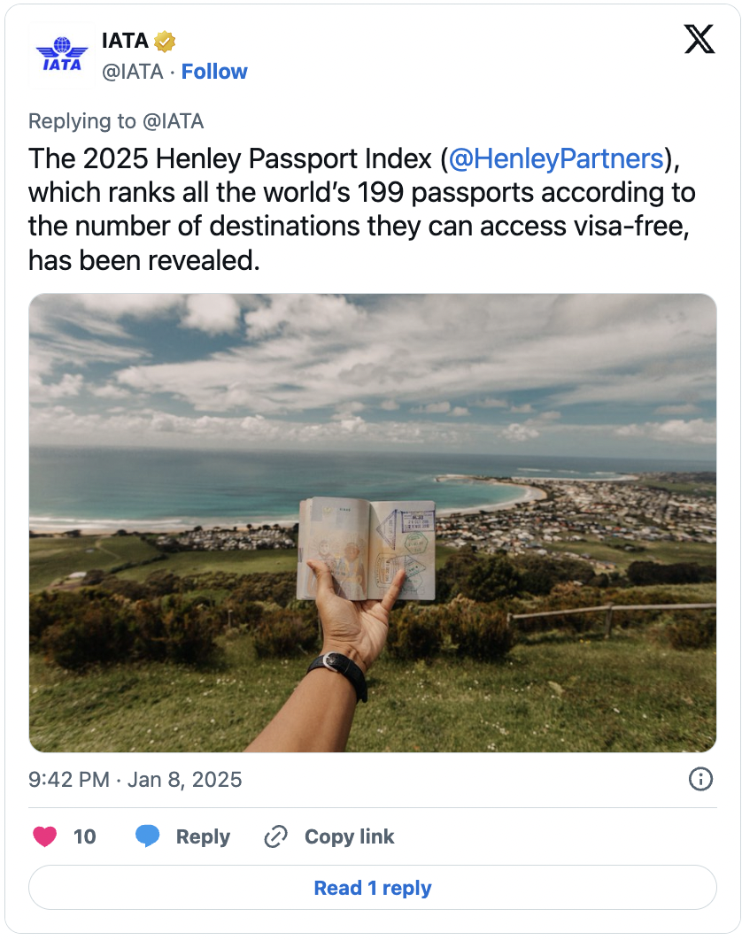Follow the IATA account
The image size is (742, 940).
click(x=214, y=72)
